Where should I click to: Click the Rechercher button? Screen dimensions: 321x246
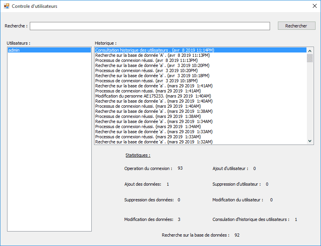coord(296,26)
